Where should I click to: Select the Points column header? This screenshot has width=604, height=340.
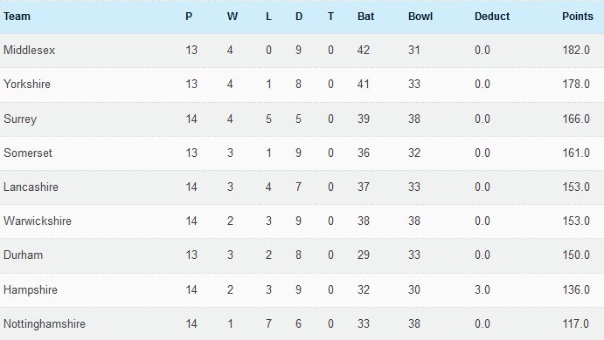tap(578, 17)
